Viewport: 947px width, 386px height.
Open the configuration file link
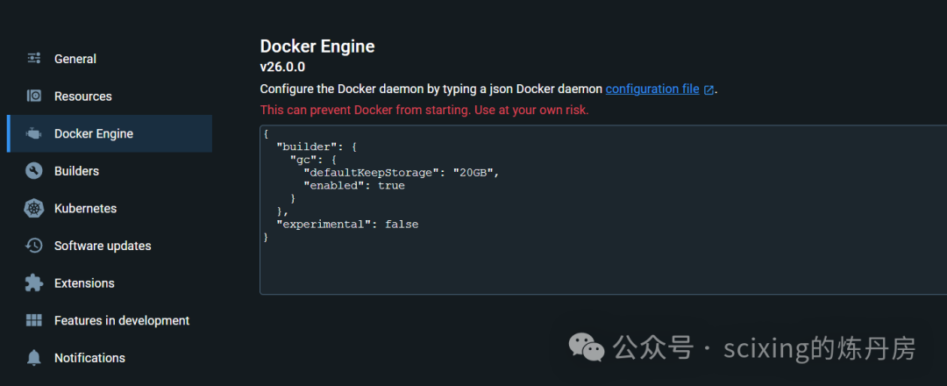coord(652,89)
